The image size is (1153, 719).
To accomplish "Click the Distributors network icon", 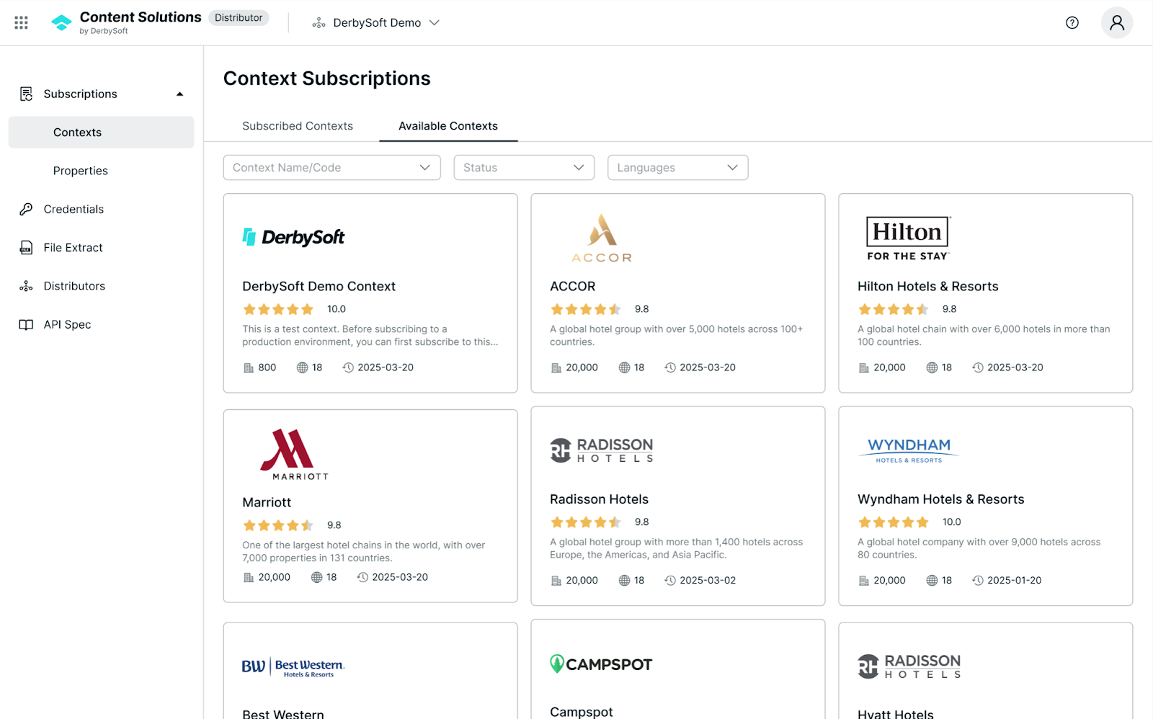I will point(26,286).
